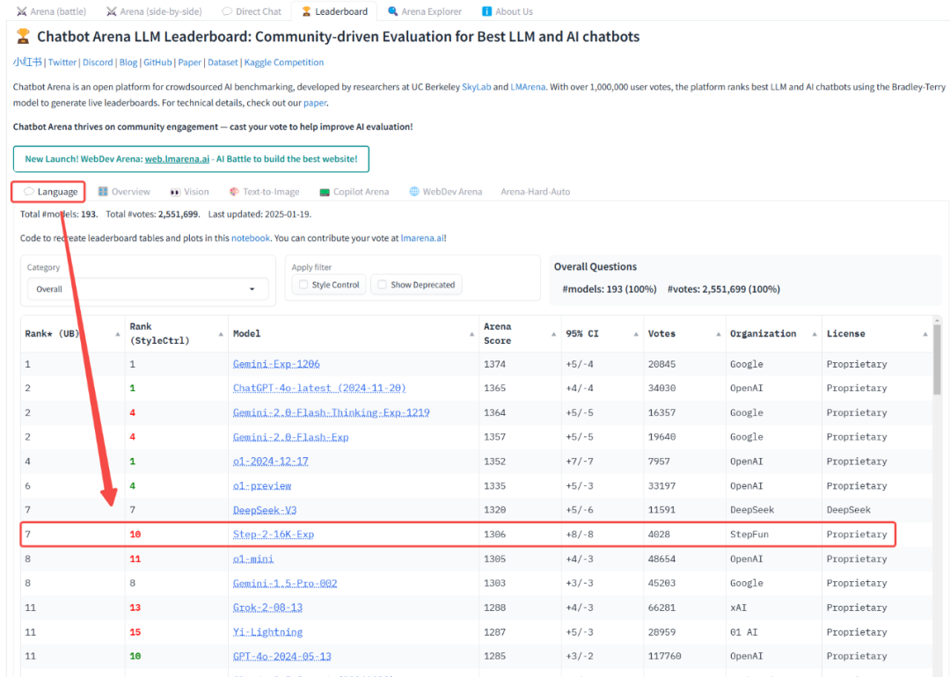Image resolution: width=950 pixels, height=677 pixels.
Task: Open the DeepSeek-V3 model link
Action: click(265, 510)
